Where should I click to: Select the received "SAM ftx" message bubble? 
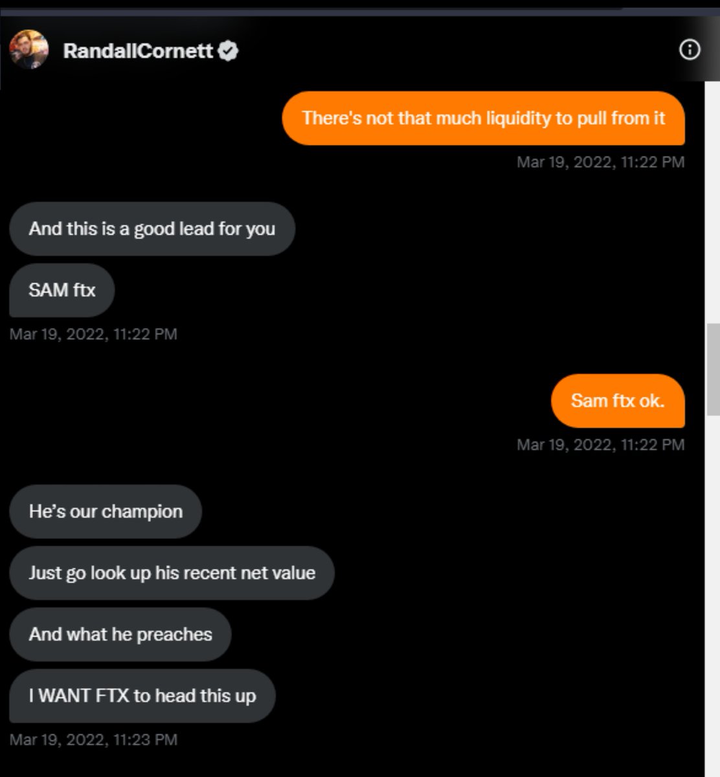click(x=62, y=289)
